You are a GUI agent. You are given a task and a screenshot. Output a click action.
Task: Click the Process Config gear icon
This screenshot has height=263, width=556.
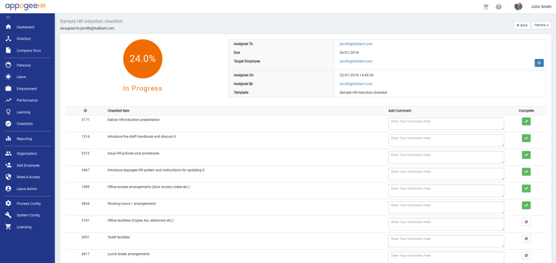pos(9,203)
